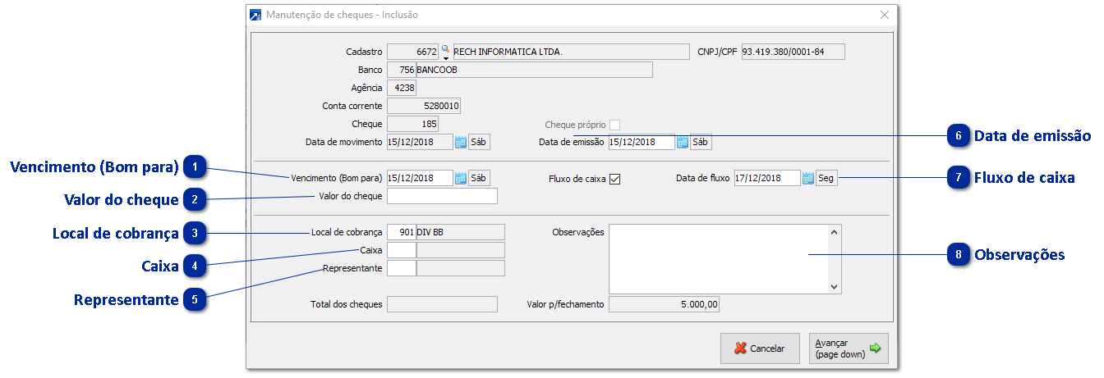Click the Vencimento (Bom para) date field
The image size is (1104, 378).
point(420,178)
